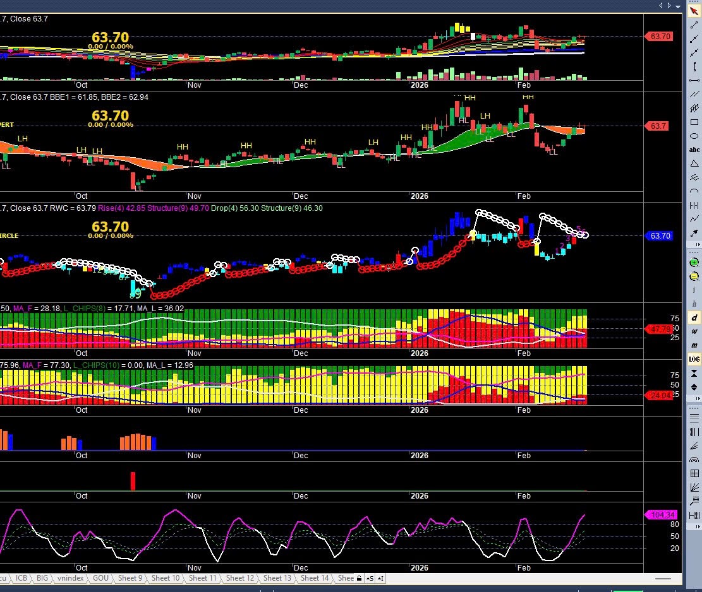Go to next document tab arrow

tap(669, 6)
